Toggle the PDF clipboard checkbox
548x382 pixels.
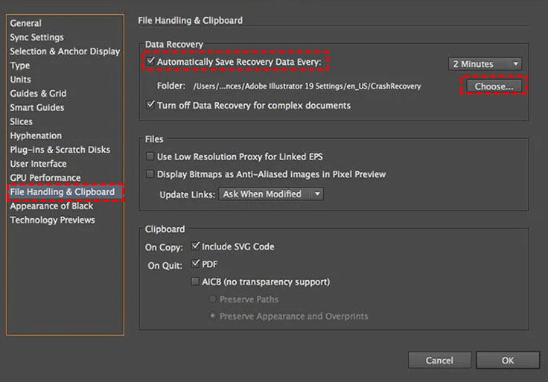196,264
